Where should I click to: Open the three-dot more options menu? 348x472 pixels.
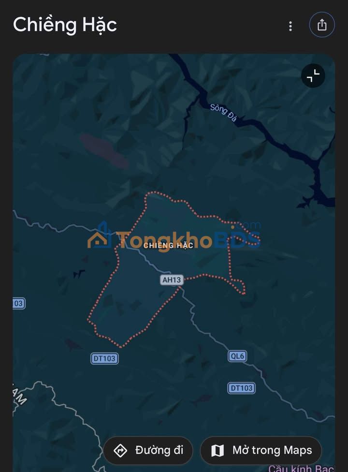click(x=290, y=26)
